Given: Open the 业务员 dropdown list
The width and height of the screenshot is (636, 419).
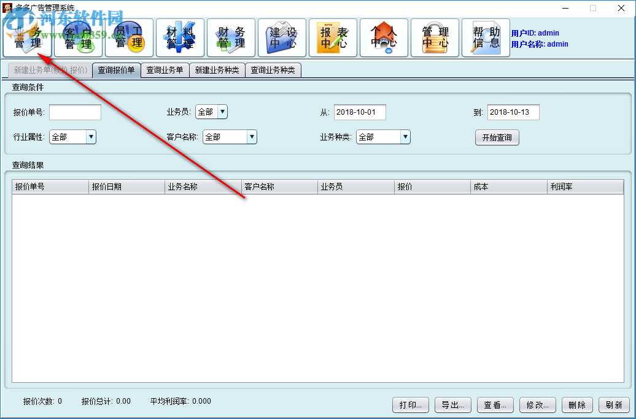Looking at the screenshot, I should [223, 112].
